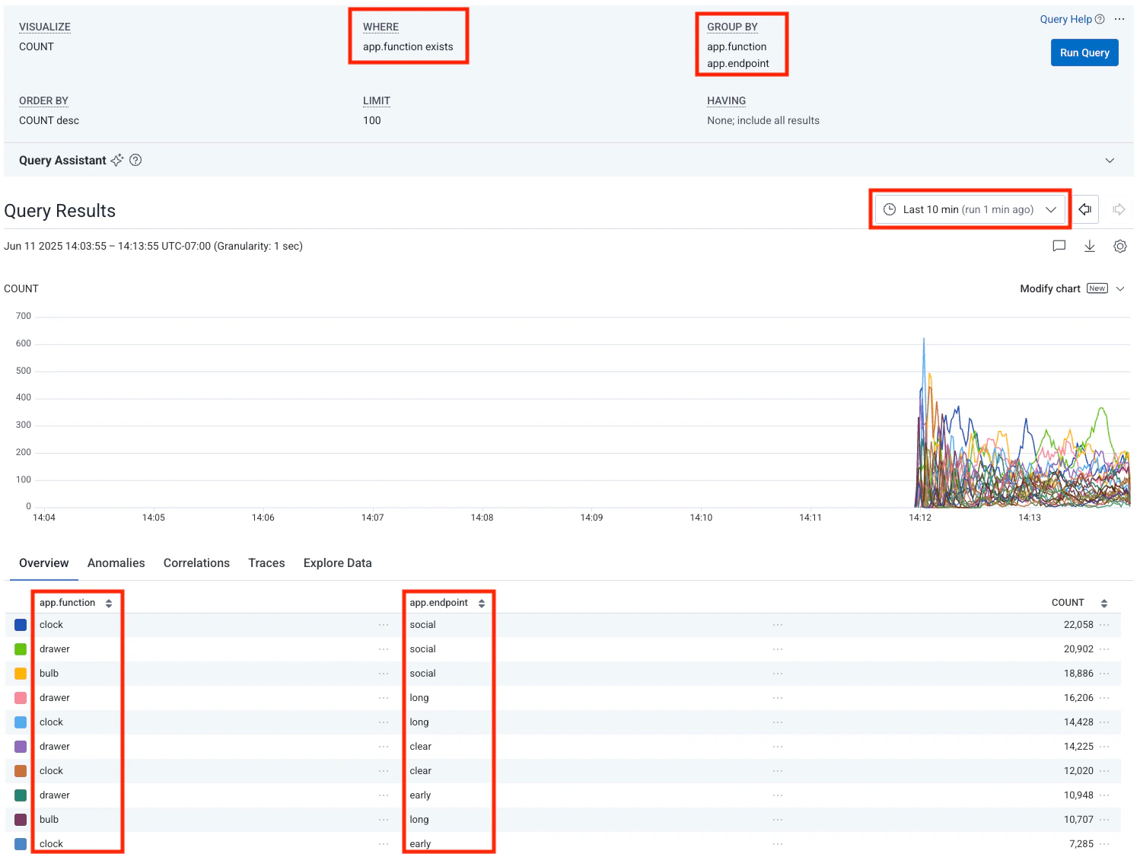Select the blue color swatch beside the first clock row
Screen dimensions: 1140x854
click(20, 624)
